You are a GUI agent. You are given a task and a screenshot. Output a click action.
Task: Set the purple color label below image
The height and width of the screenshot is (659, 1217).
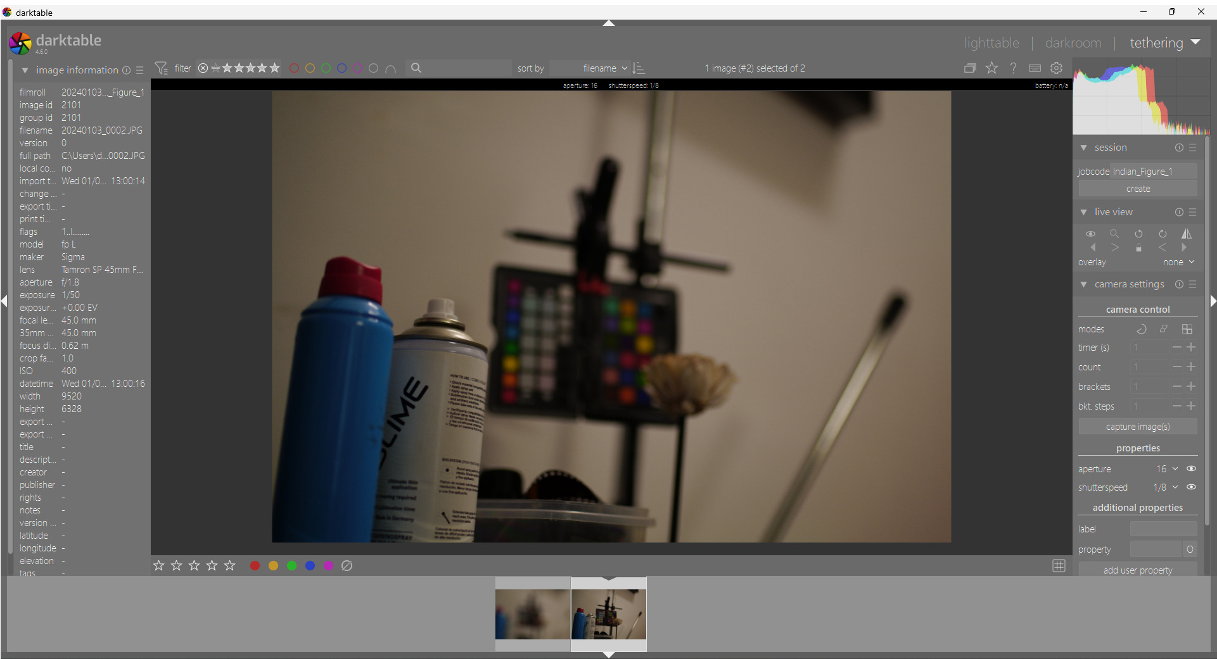(x=328, y=566)
